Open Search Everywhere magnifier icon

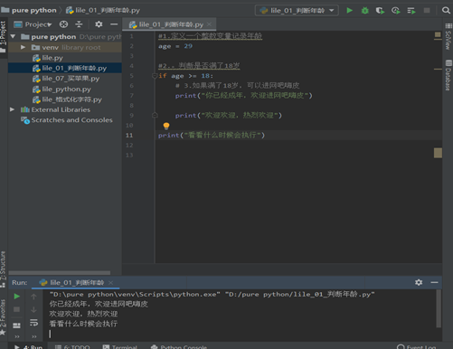[446, 11]
